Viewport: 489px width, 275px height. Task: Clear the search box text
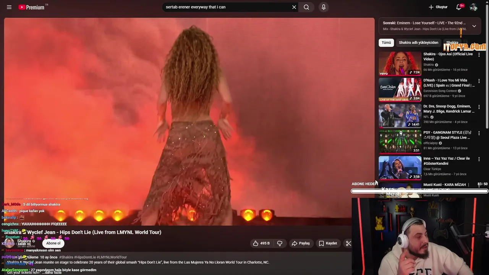(x=294, y=7)
